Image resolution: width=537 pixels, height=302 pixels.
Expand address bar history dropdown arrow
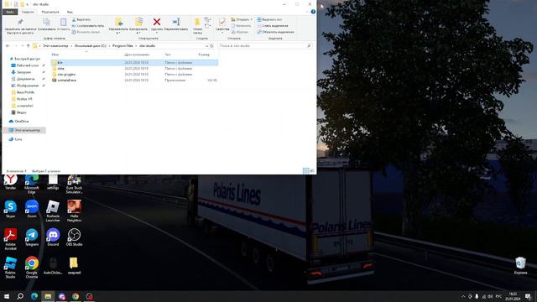[206, 46]
